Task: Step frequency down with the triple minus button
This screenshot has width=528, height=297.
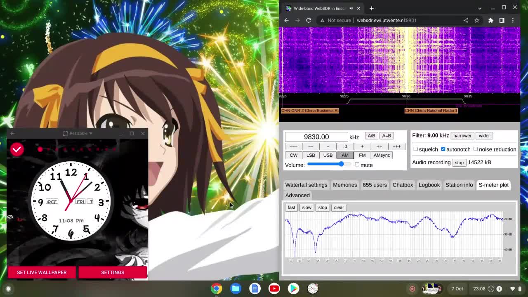Action: 293,146
